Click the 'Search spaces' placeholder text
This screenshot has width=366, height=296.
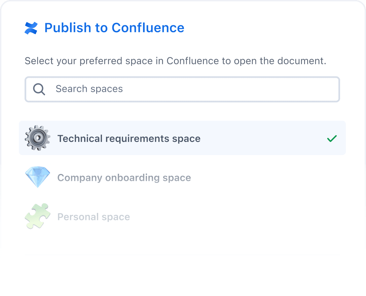point(89,89)
